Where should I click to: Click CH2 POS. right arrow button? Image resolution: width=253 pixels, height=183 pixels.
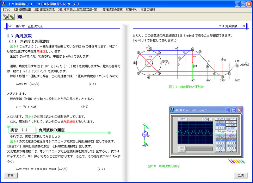[x=233, y=148]
